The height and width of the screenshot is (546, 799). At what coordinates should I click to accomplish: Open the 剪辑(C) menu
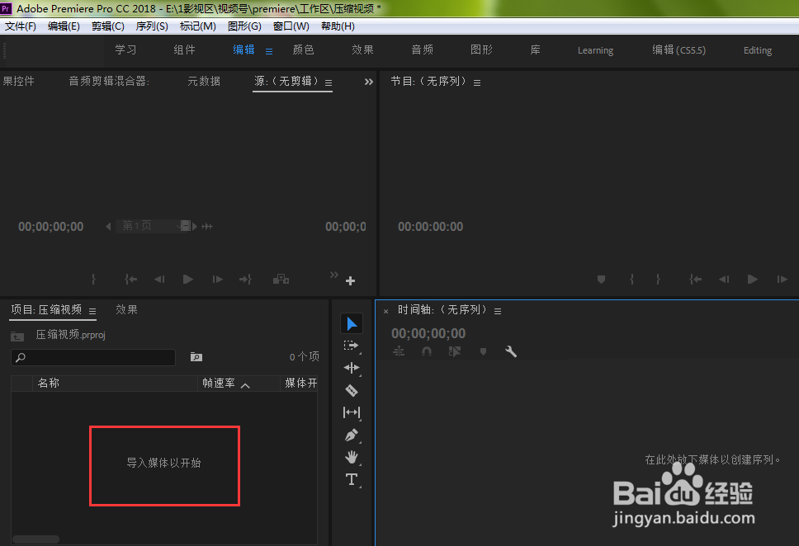(107, 26)
